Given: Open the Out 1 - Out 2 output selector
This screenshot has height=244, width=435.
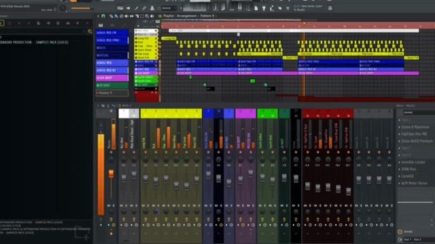Looking at the screenshot, I should tap(419, 239).
